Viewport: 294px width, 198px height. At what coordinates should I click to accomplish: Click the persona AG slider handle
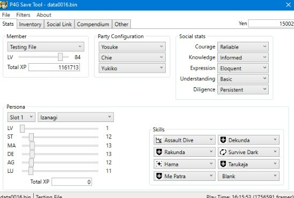click(31, 163)
